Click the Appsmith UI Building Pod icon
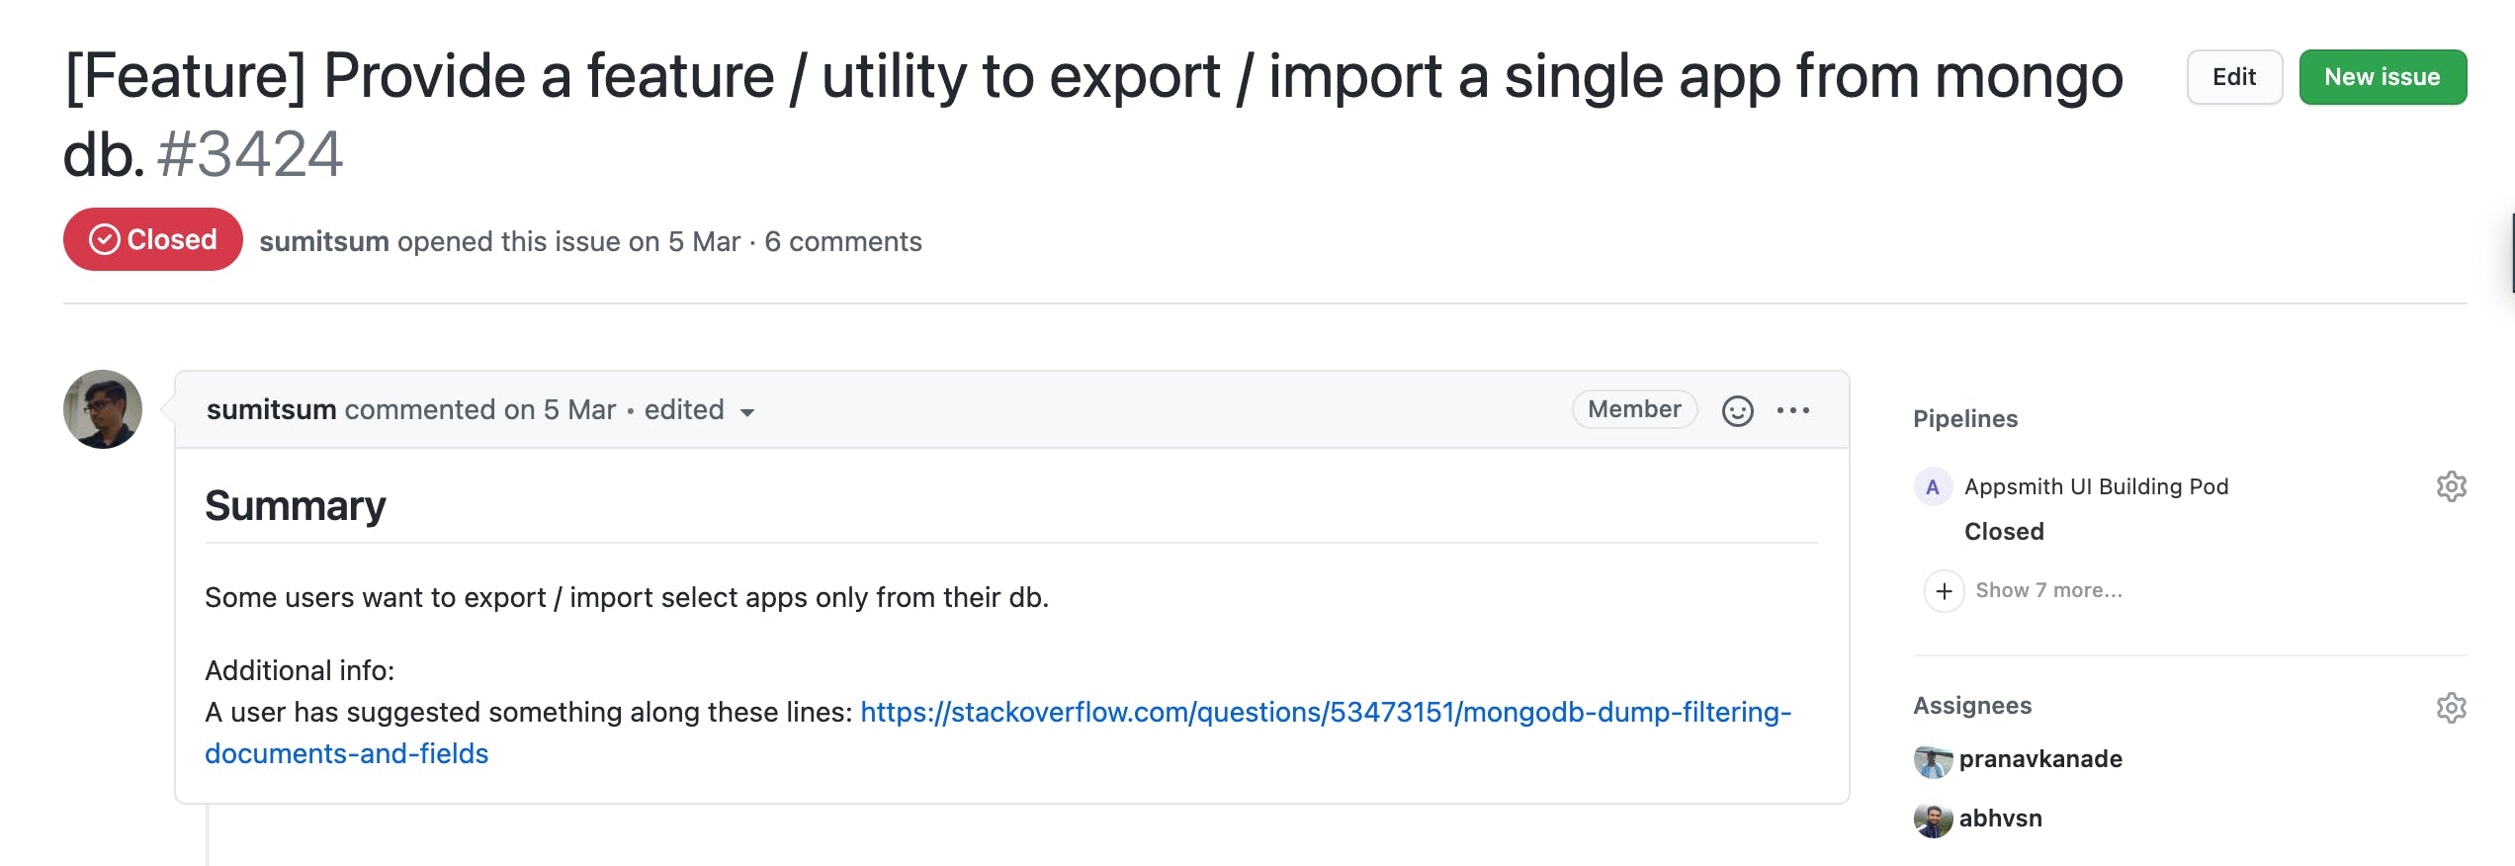 click(1933, 486)
